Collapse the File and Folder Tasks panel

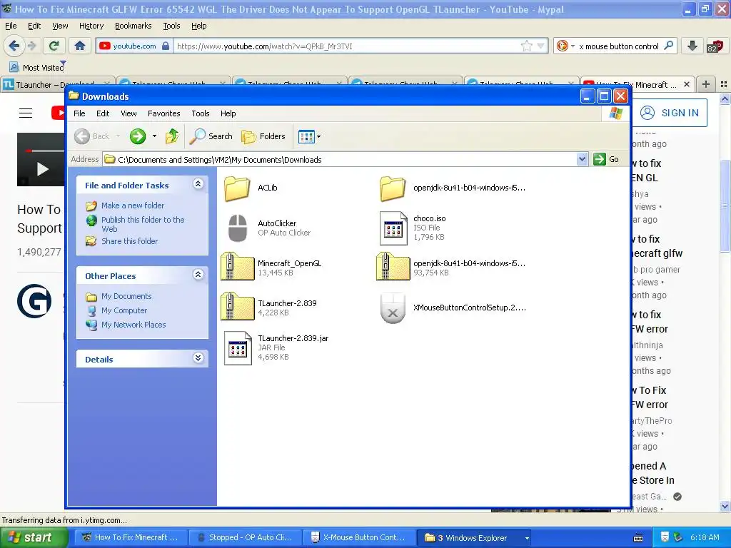198,184
